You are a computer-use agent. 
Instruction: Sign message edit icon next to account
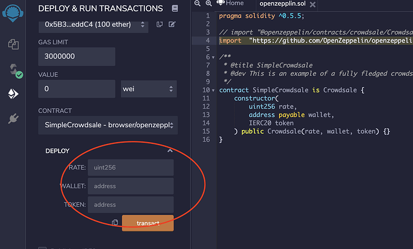click(x=172, y=24)
